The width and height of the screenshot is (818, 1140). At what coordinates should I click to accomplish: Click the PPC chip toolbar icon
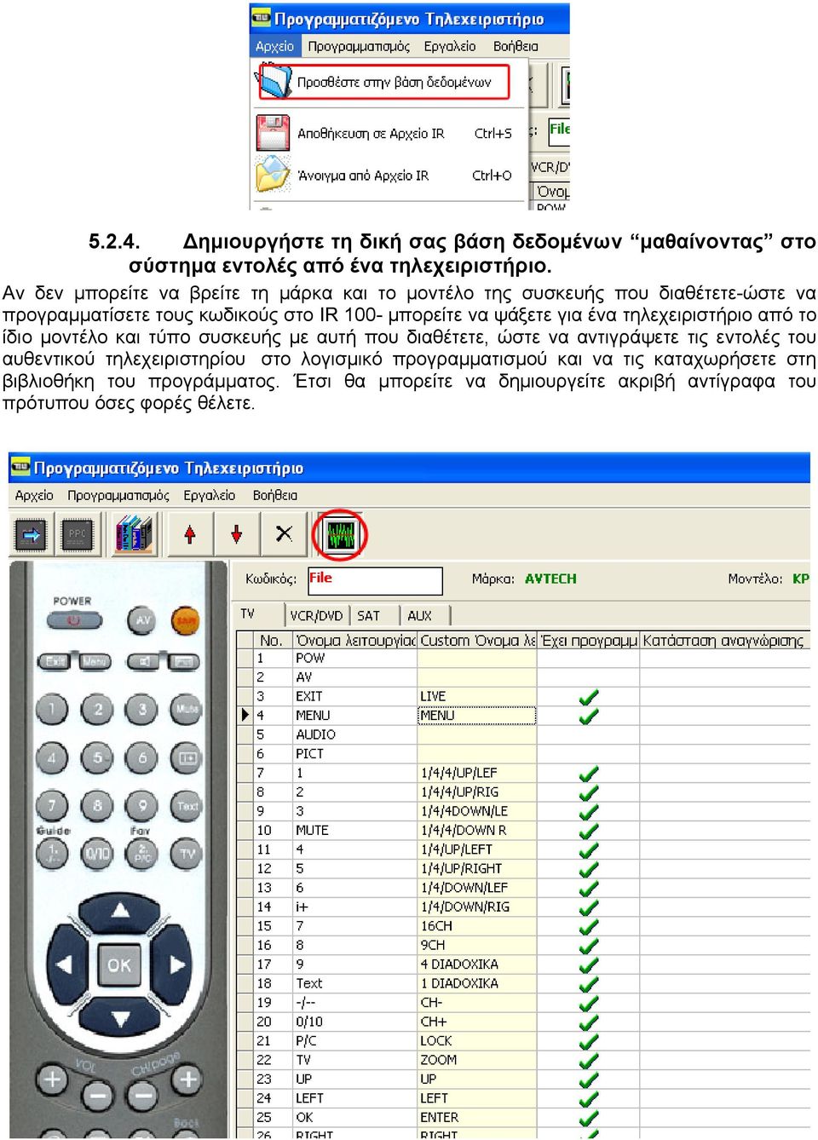[x=78, y=535]
